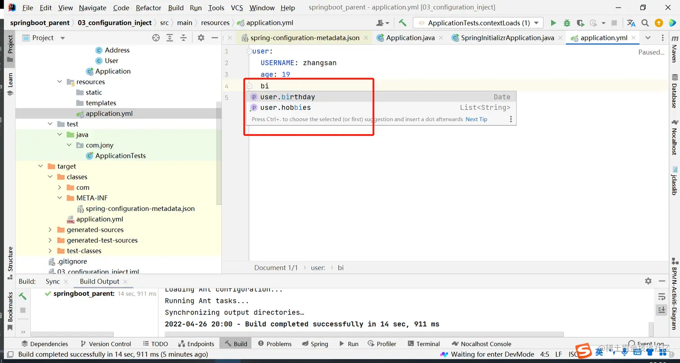Open Search Everywhere magnifier icon
Screen dimensions: 680x363
(645, 23)
